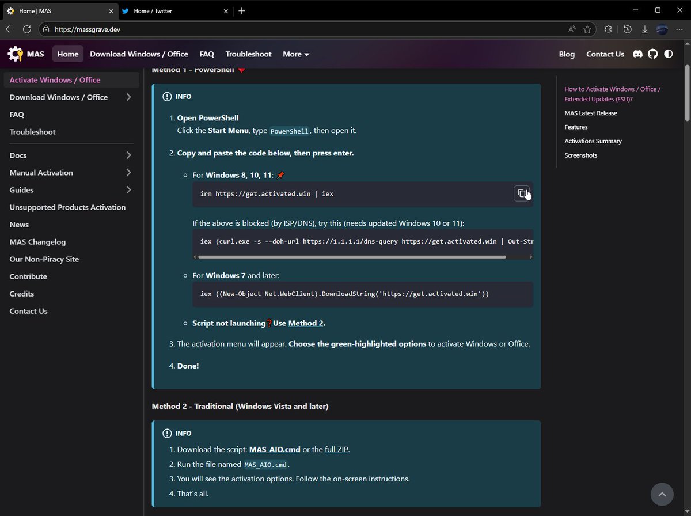The height and width of the screenshot is (516, 691).
Task: Click the site lock icon in address bar
Action: [x=47, y=29]
